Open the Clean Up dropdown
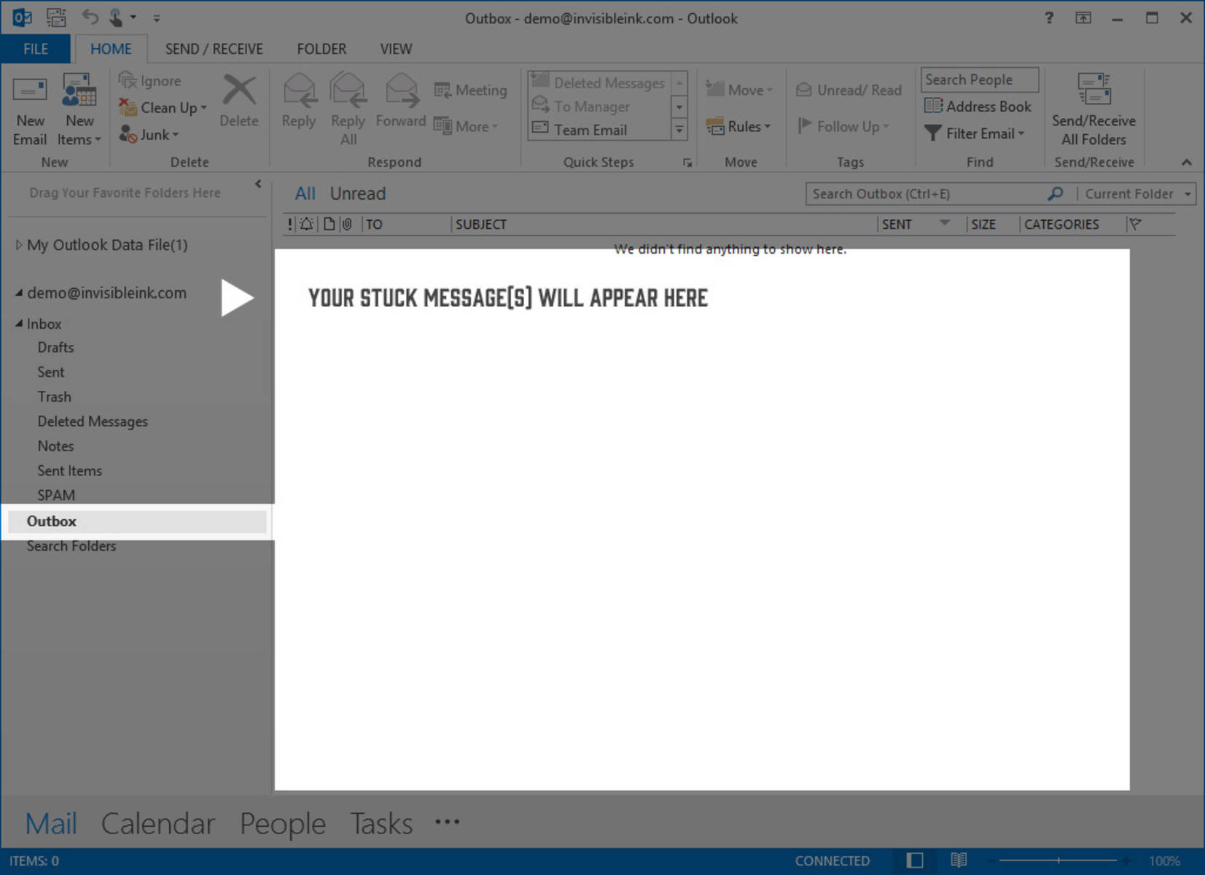The height and width of the screenshot is (875, 1205). coord(163,107)
